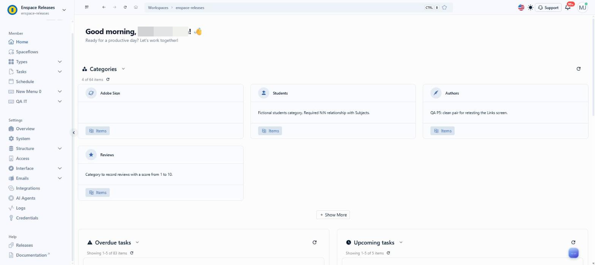Open Items of Authors category
Image resolution: width=595 pixels, height=265 pixels.
click(x=442, y=131)
